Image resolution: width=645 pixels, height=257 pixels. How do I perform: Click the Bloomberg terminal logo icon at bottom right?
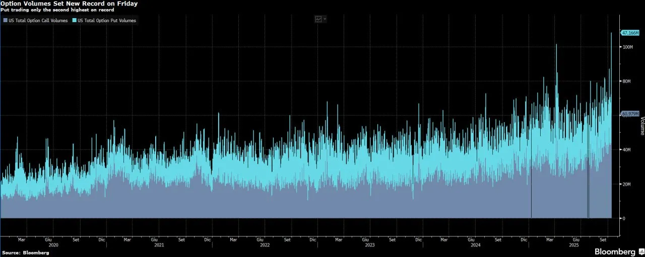[x=641, y=251]
